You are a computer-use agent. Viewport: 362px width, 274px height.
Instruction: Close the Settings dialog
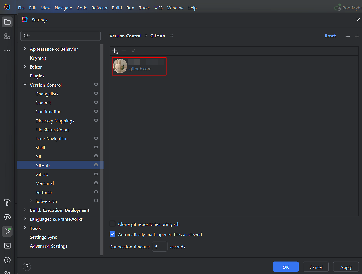pyautogui.click(x=358, y=20)
